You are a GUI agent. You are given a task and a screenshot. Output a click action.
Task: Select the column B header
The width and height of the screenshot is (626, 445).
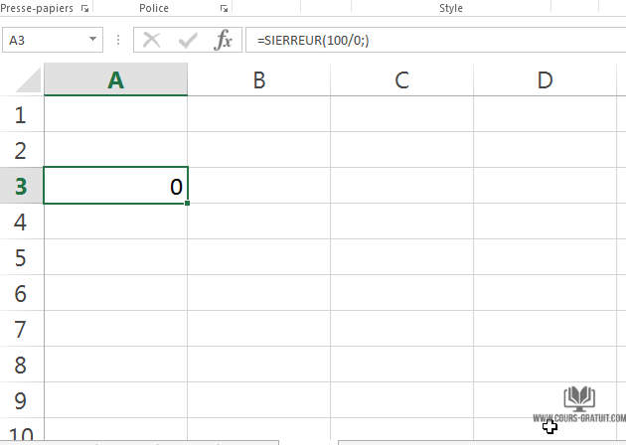point(258,80)
